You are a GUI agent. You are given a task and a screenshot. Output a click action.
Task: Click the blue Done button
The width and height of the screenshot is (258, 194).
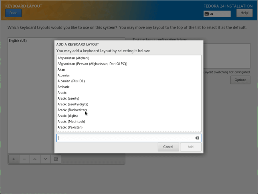pyautogui.click(x=13, y=13)
